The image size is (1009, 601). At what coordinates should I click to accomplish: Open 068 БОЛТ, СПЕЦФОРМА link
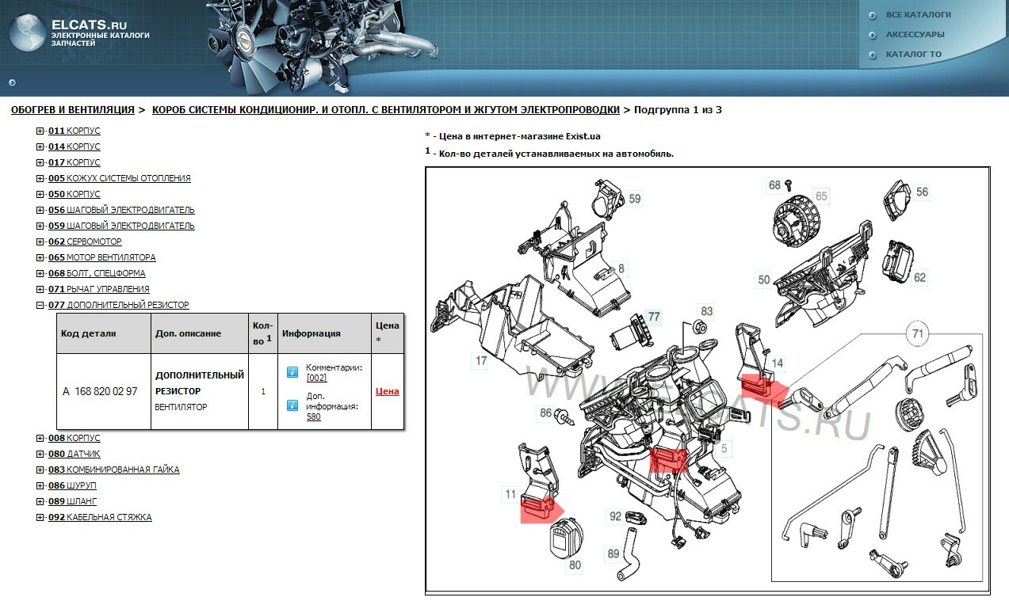[x=97, y=273]
